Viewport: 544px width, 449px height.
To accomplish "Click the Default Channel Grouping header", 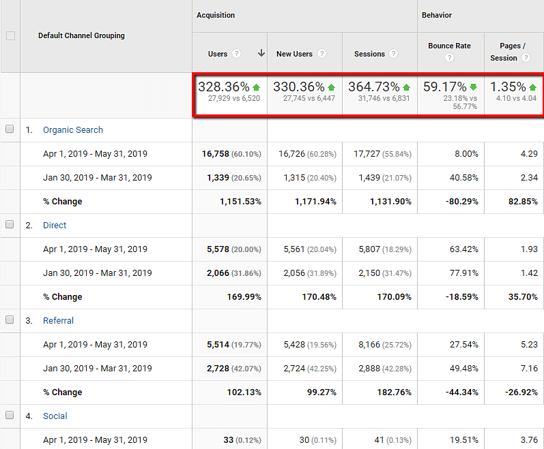I will pos(81,35).
